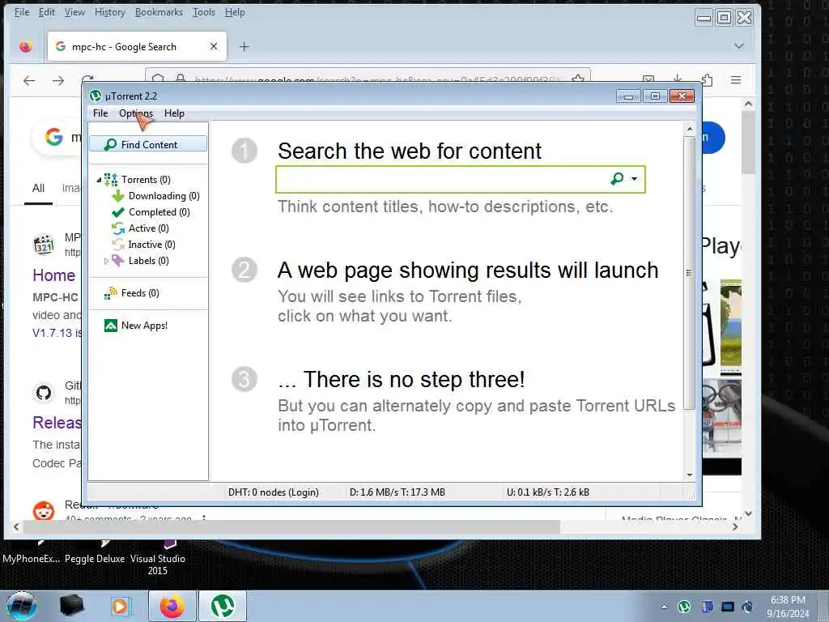Viewport: 829px width, 622px height.
Task: Open the search engine dropdown arrow
Action: (634, 179)
